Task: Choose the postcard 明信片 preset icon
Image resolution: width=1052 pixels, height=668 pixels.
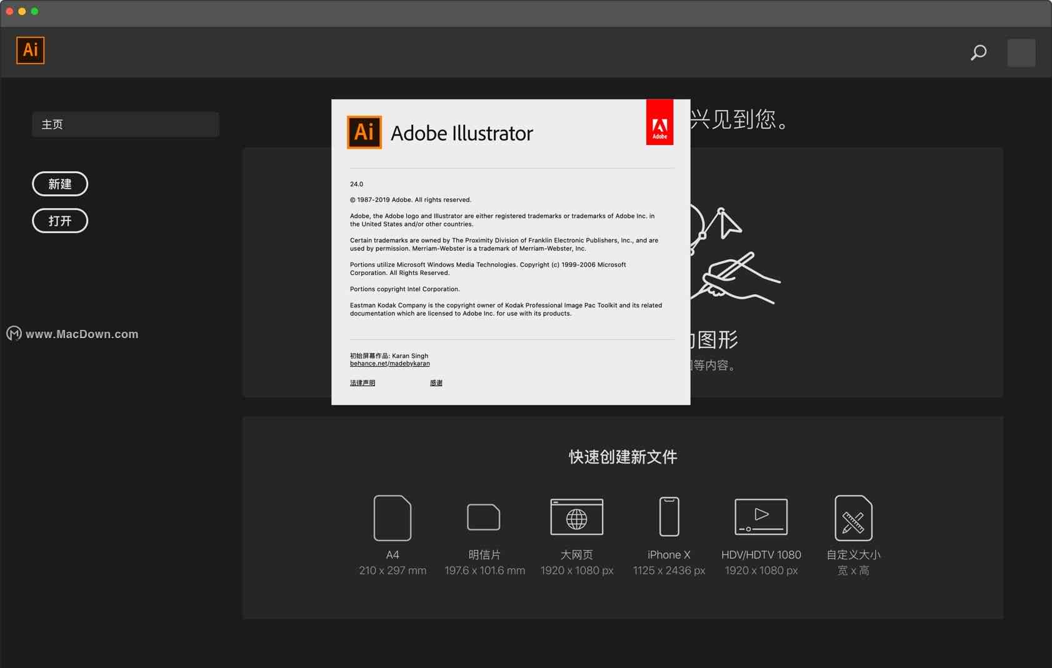Action: pos(484,517)
